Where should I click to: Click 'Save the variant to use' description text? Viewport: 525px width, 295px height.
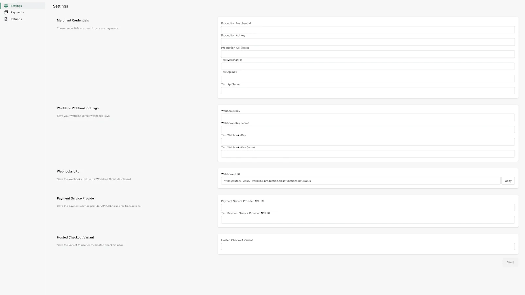[x=91, y=245]
